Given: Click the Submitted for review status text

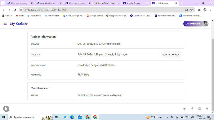Looking at the screenshot, I should point(100,95).
